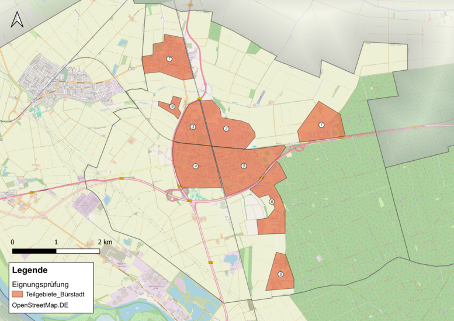Click the '1' scale bar label
The image size is (454, 321).
[x=56, y=241]
